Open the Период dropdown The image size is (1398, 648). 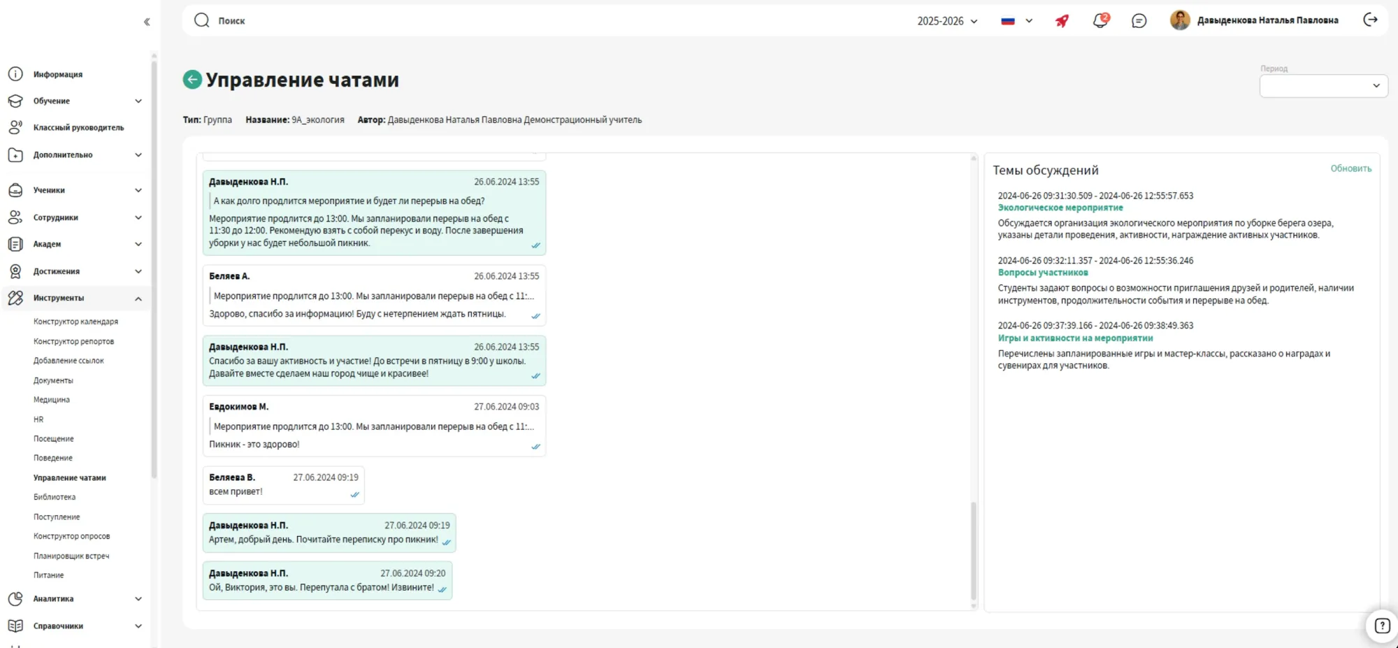[x=1323, y=86]
